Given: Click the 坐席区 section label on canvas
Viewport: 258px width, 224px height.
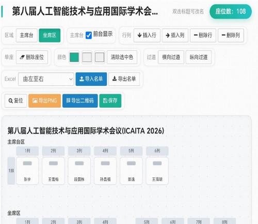Looking at the screenshot, I should click(x=14, y=213).
